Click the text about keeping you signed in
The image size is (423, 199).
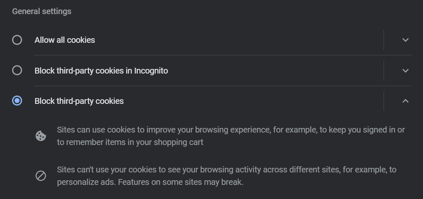click(231, 136)
